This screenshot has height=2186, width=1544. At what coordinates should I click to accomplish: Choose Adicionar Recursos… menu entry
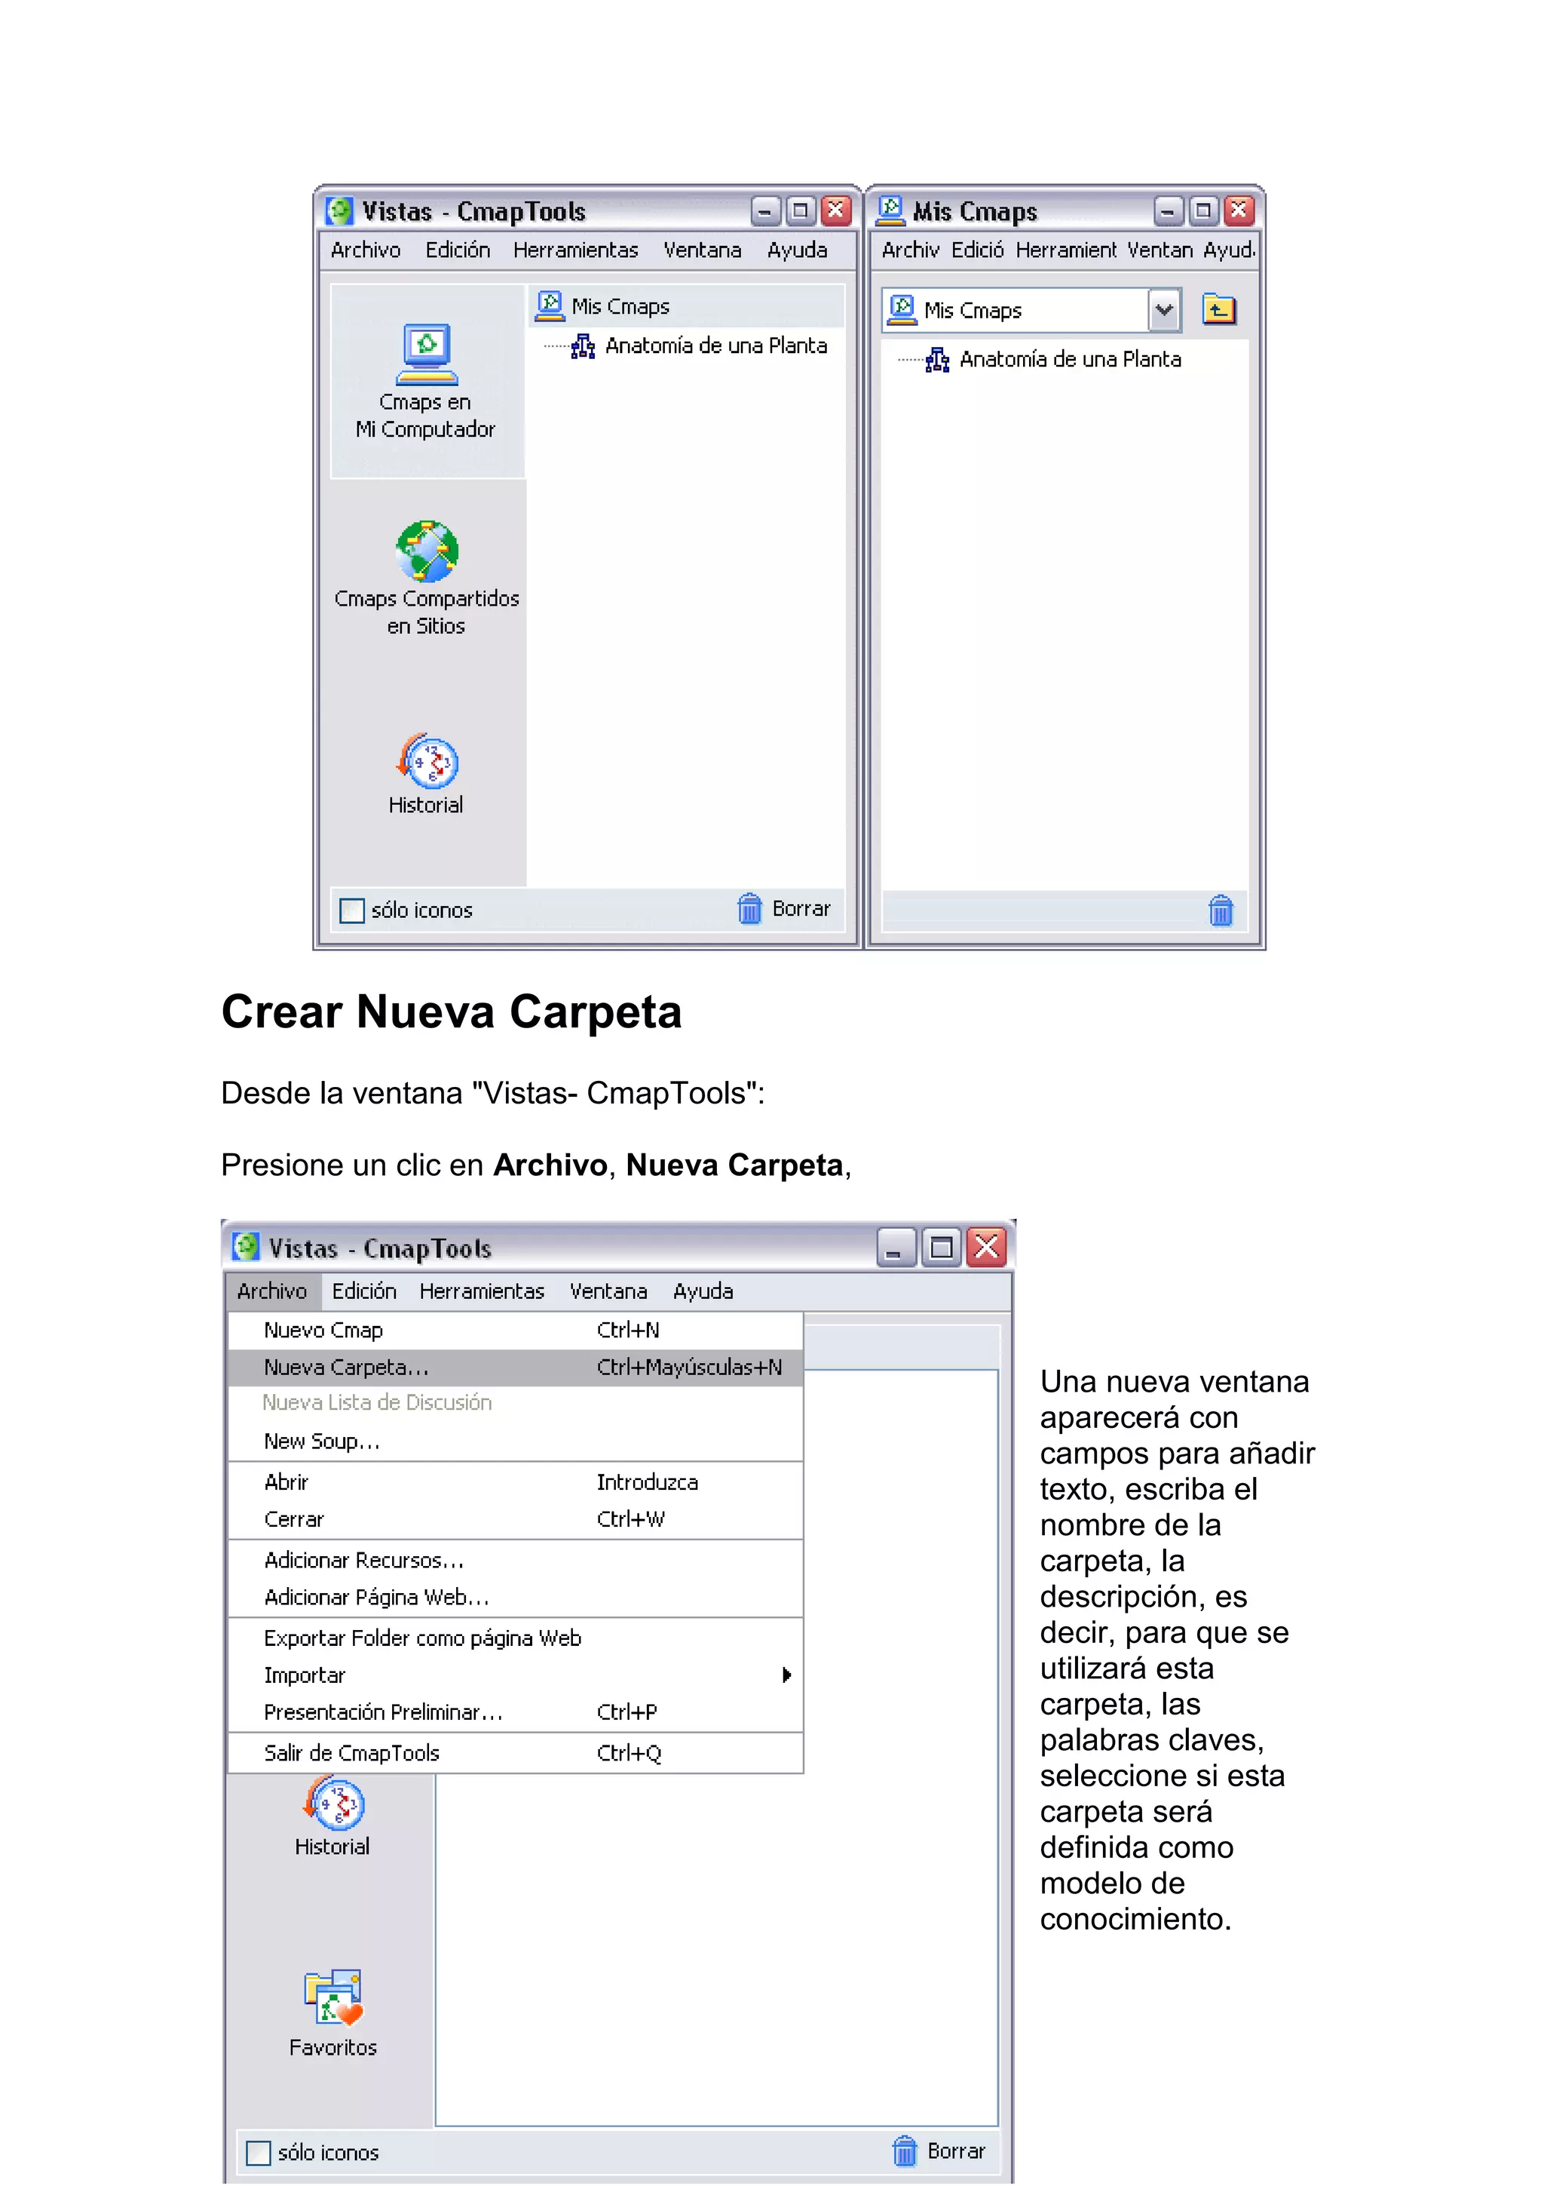click(x=516, y=1561)
